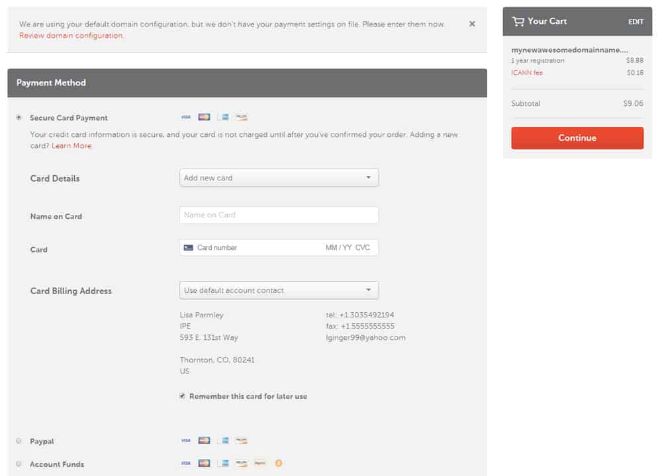
Task: Click the Subtotal $9.06 amount
Action: [x=634, y=103]
